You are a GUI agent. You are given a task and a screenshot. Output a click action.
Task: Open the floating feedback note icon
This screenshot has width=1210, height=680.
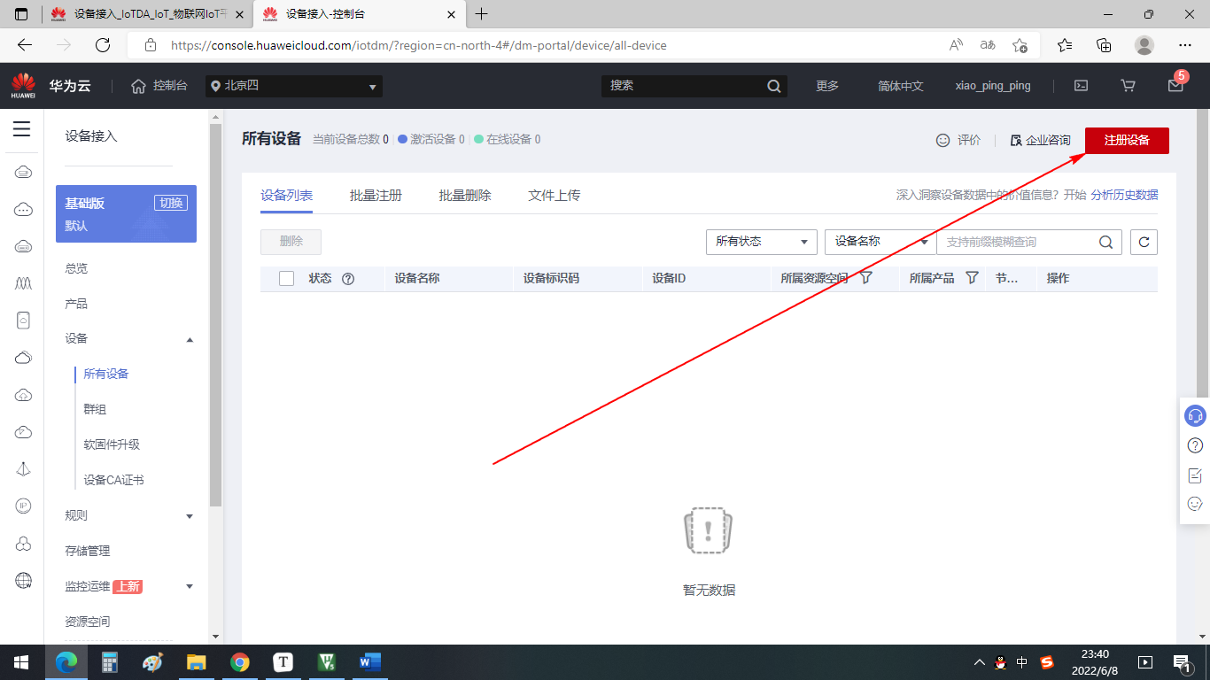pos(1195,475)
